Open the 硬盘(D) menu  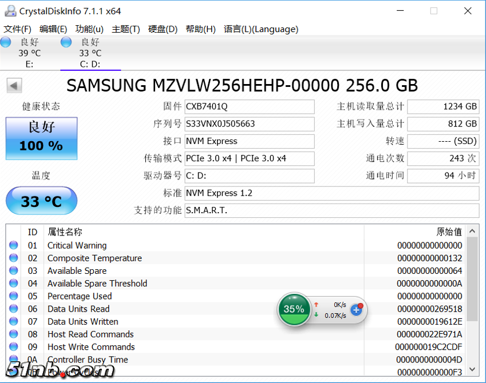pyautogui.click(x=163, y=29)
